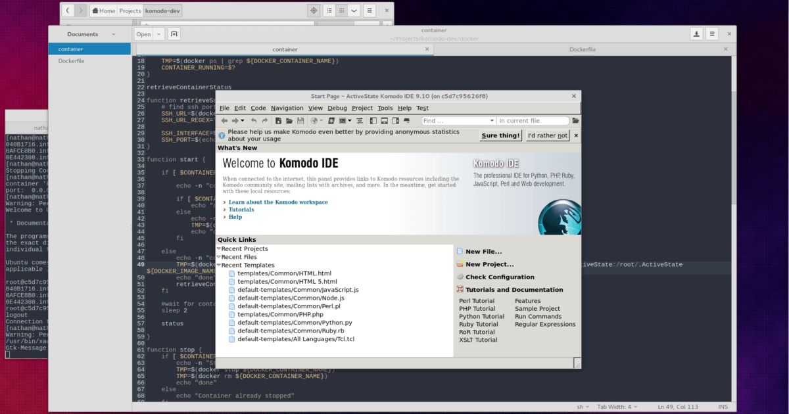Go forward with Komodo's right arrow icon
The height and width of the screenshot is (414, 789).
(235, 121)
